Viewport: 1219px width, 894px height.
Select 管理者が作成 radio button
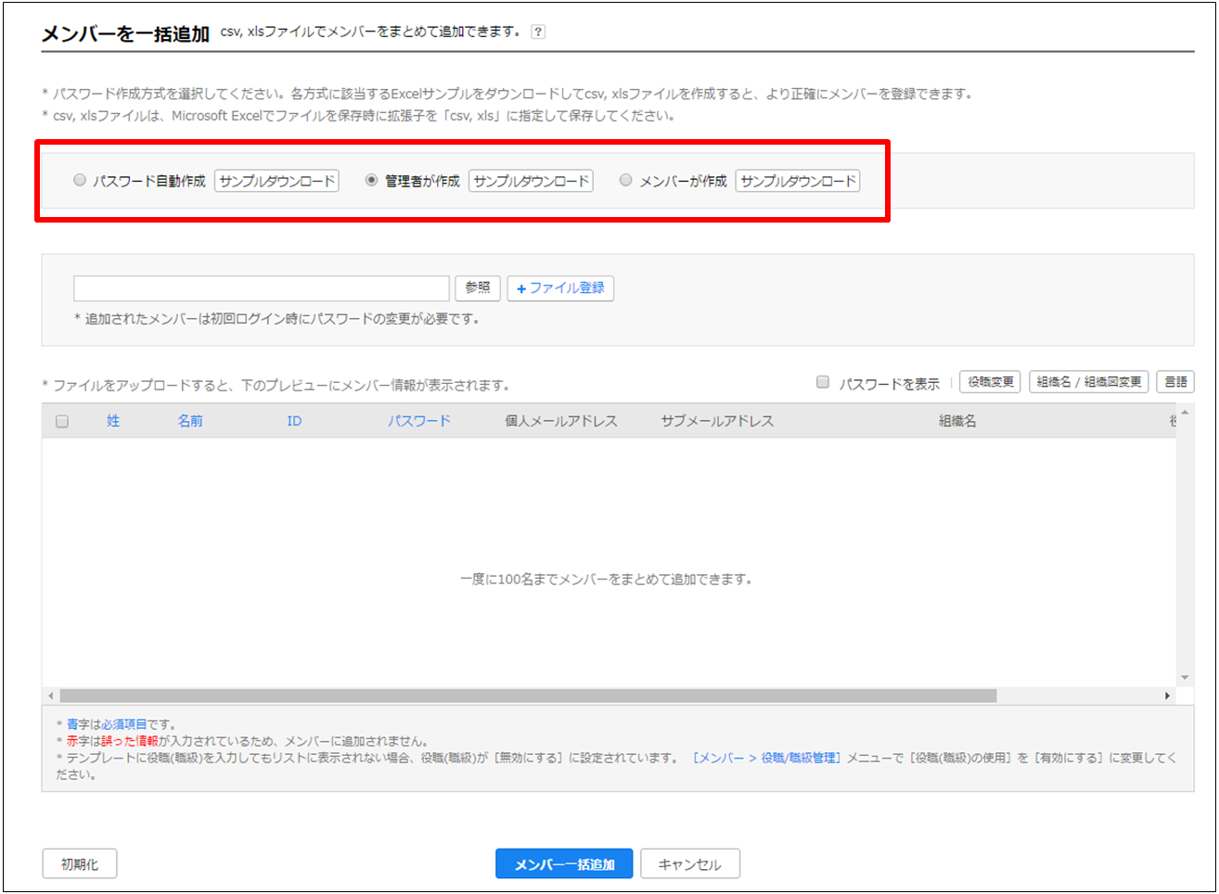[371, 181]
